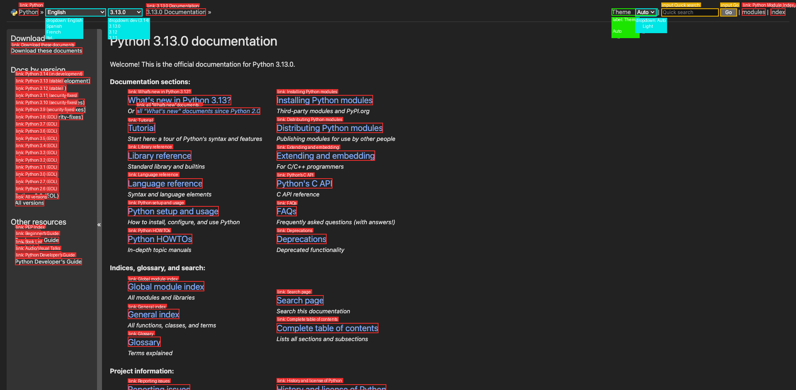Open the Theme dropdown set to Auto

tap(646, 12)
